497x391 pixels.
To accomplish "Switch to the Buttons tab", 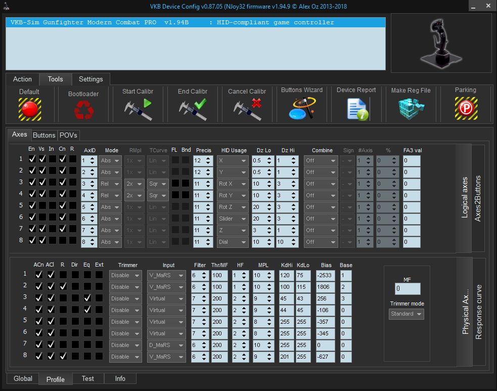I will 44,135.
